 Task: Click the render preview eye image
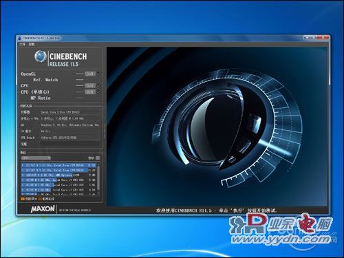[217, 127]
